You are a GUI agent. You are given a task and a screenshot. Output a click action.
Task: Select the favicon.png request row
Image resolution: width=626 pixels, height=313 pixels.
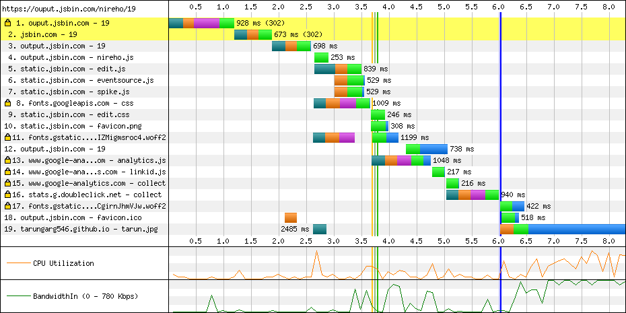(313, 126)
